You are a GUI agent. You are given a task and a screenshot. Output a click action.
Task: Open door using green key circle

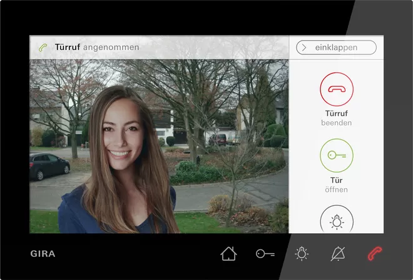pyautogui.click(x=337, y=156)
